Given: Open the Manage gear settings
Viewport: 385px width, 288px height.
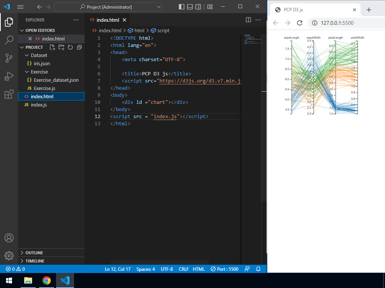Looking at the screenshot, I should pos(9,256).
